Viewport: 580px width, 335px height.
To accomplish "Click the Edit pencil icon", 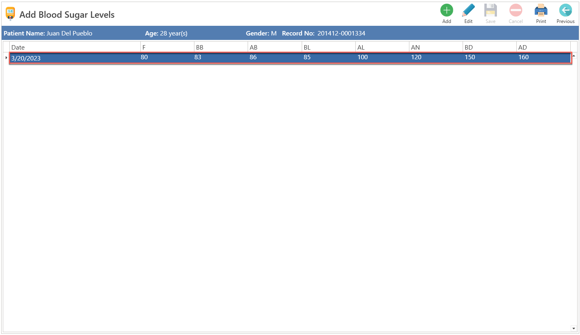I will 468,10.
